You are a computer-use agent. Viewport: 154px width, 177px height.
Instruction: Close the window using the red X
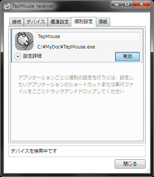coord(141,4)
